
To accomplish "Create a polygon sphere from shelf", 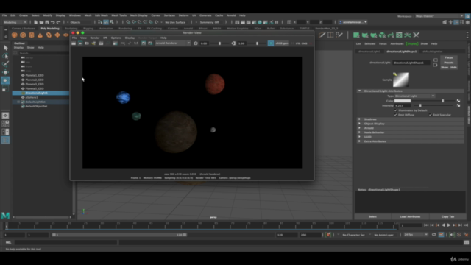I will 14,35.
